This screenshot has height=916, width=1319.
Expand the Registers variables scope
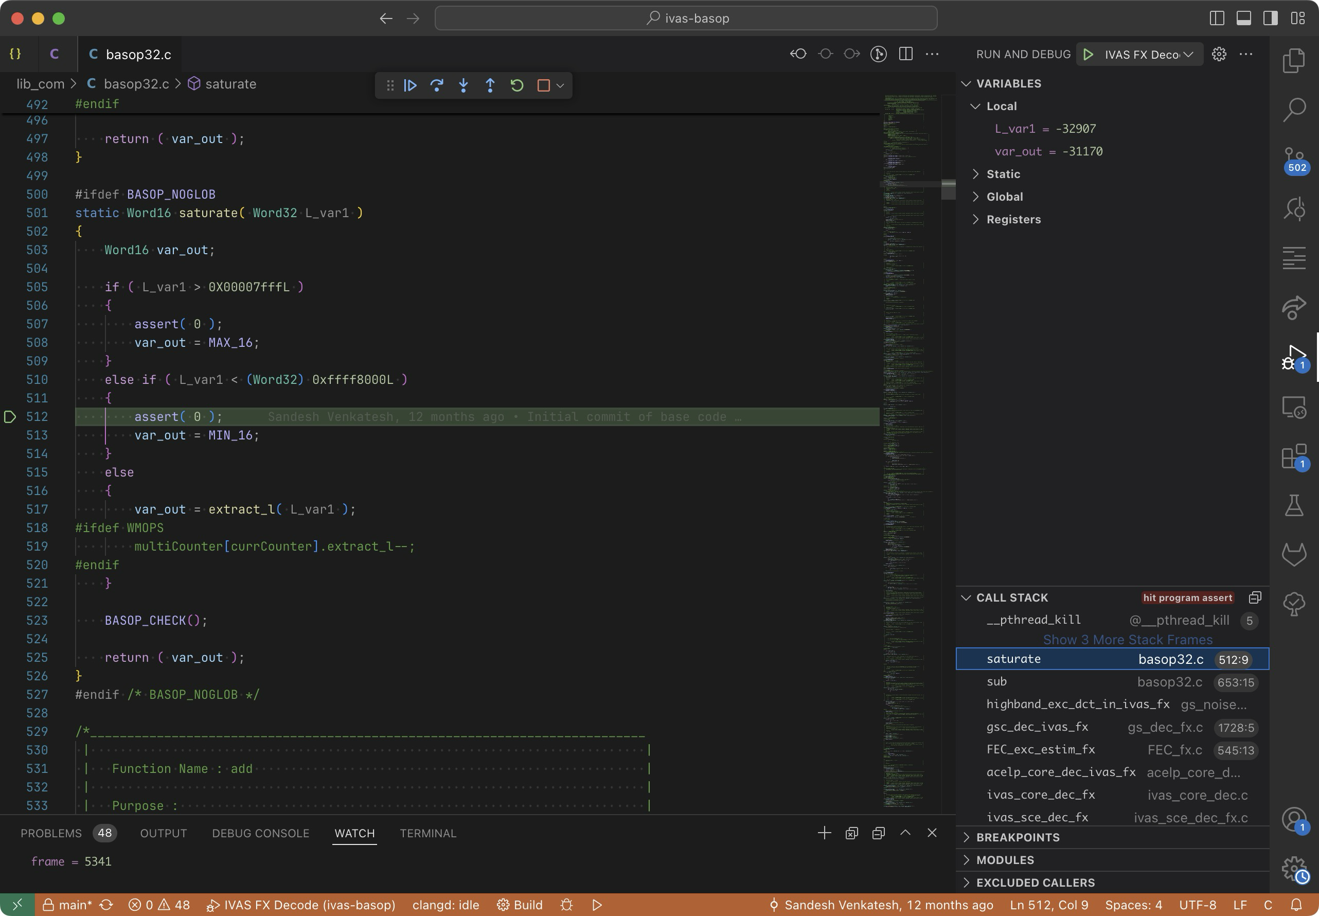[1013, 219]
